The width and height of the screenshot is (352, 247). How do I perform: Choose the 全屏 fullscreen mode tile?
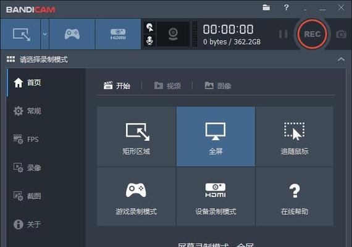pos(216,136)
